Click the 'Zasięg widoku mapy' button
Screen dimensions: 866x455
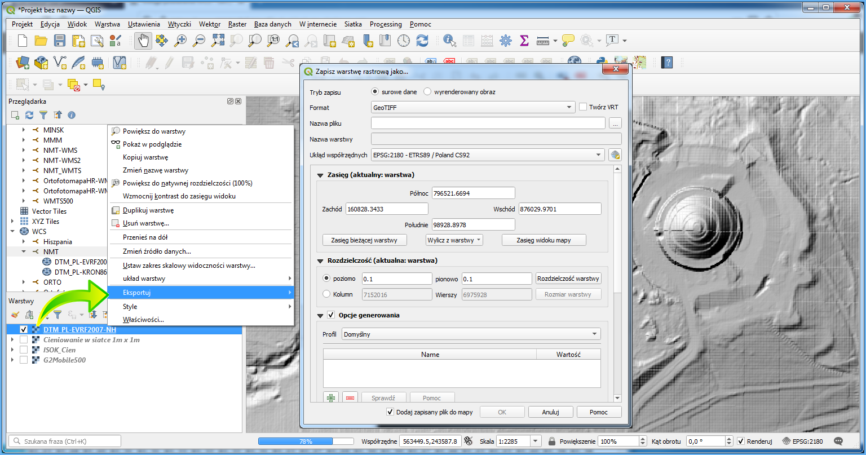tap(544, 240)
